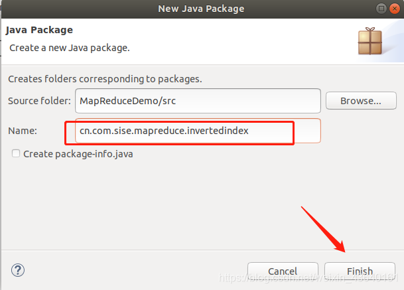Click the red arrow annotation
Screen dimensions: 404x290
point(323,229)
